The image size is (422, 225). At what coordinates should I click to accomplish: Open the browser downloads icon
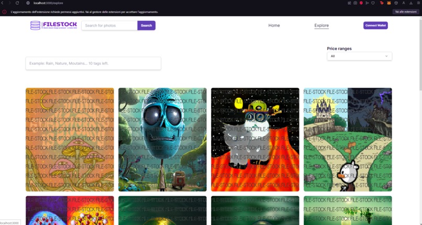(x=411, y=3)
